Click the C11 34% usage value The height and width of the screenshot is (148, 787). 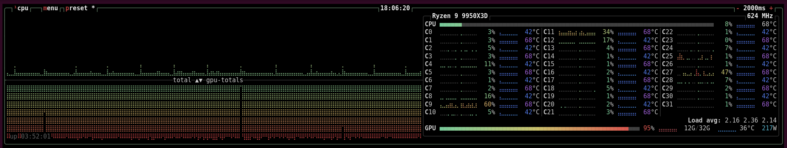coord(608,32)
